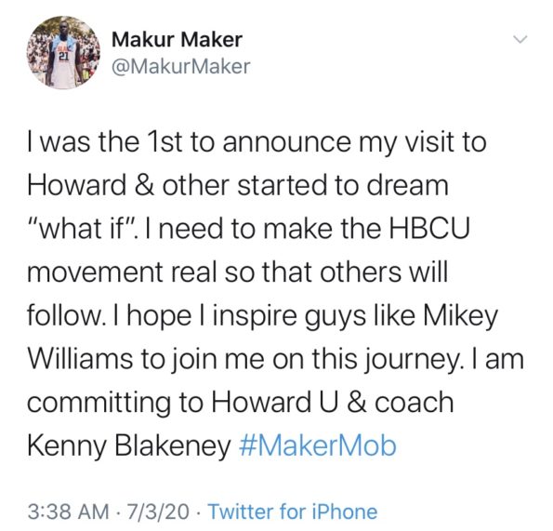Select the 3:38 AM timestamp

(x=69, y=512)
